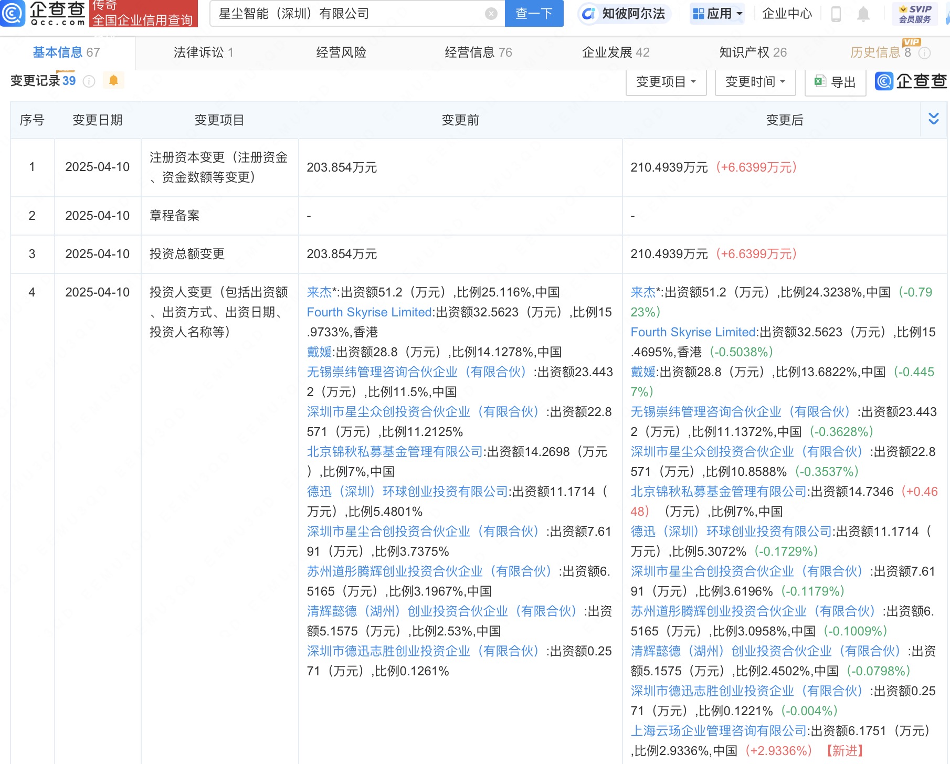The height and width of the screenshot is (764, 950).
Task: Switch to 法律诉讼 tab
Action: [204, 52]
